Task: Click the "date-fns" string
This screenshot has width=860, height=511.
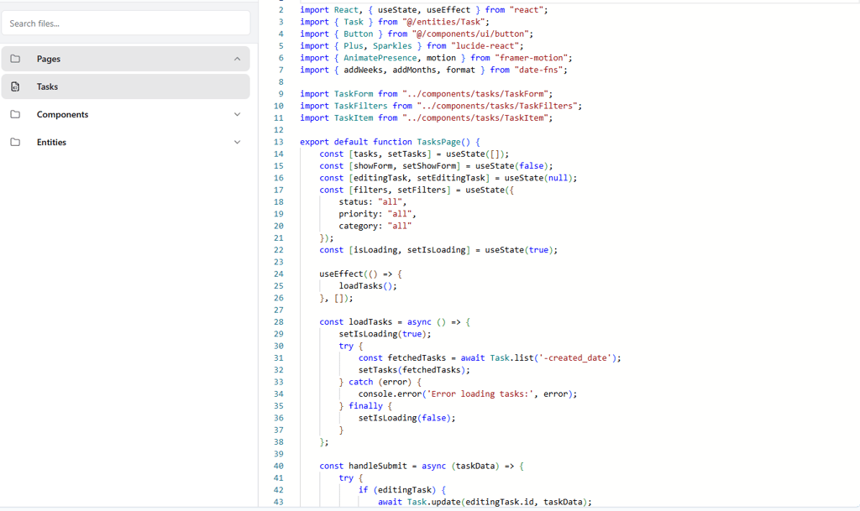Action: pyautogui.click(x=538, y=70)
